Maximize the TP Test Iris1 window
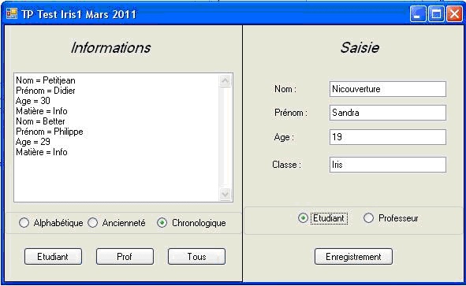Viewport: 466px width, 286px height. (x=436, y=14)
